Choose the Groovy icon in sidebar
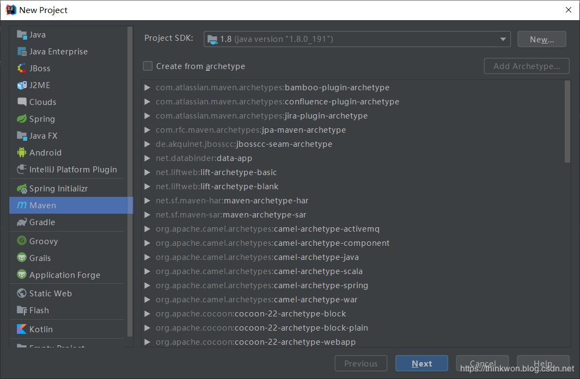The width and height of the screenshot is (580, 379). (22, 241)
